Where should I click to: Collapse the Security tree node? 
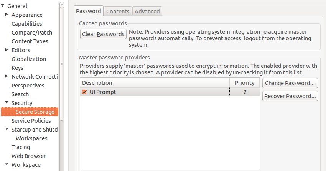point(7,103)
